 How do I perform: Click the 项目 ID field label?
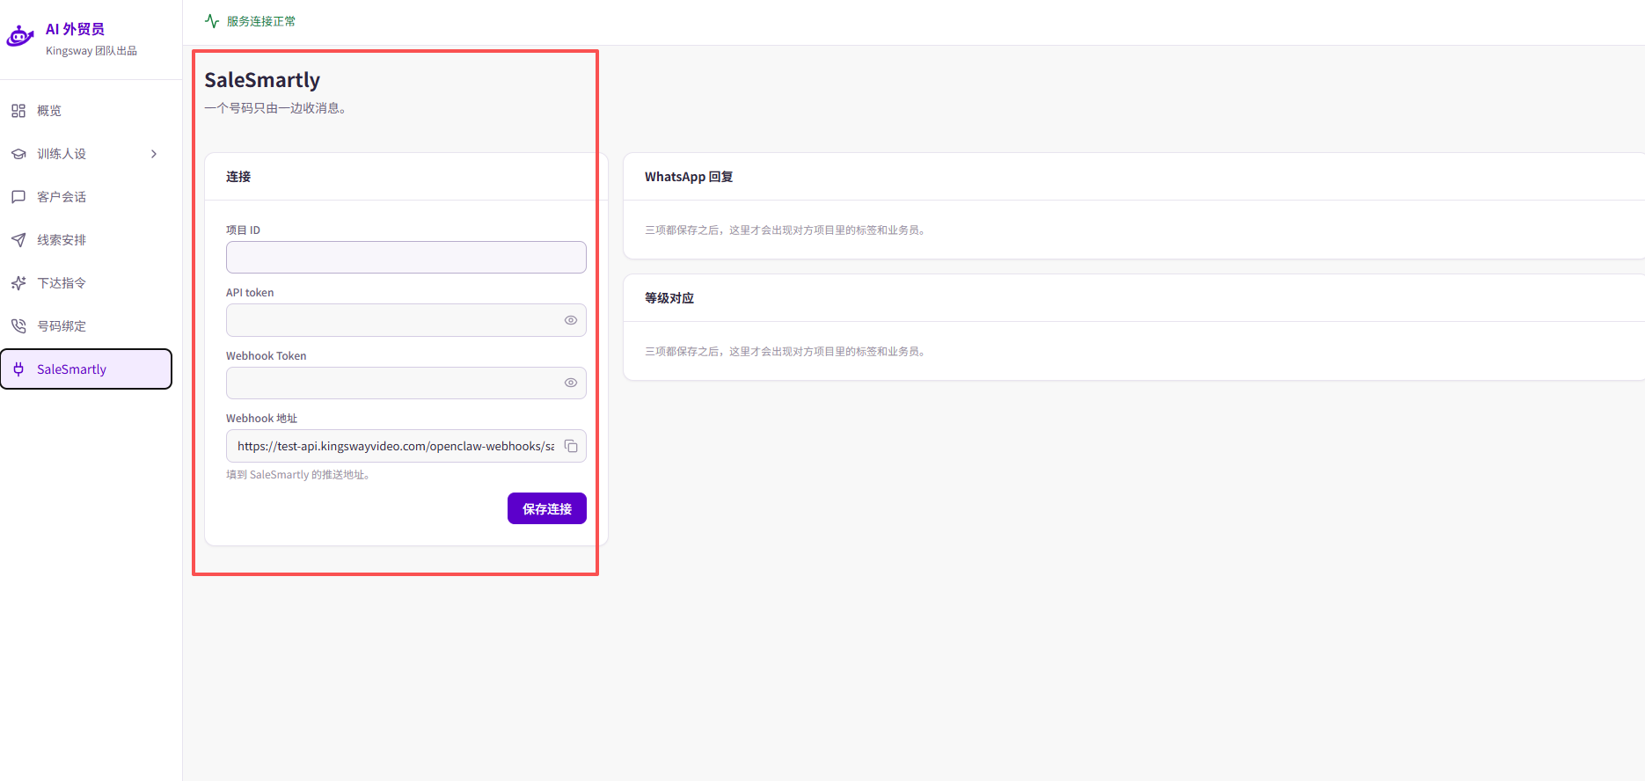pos(243,230)
